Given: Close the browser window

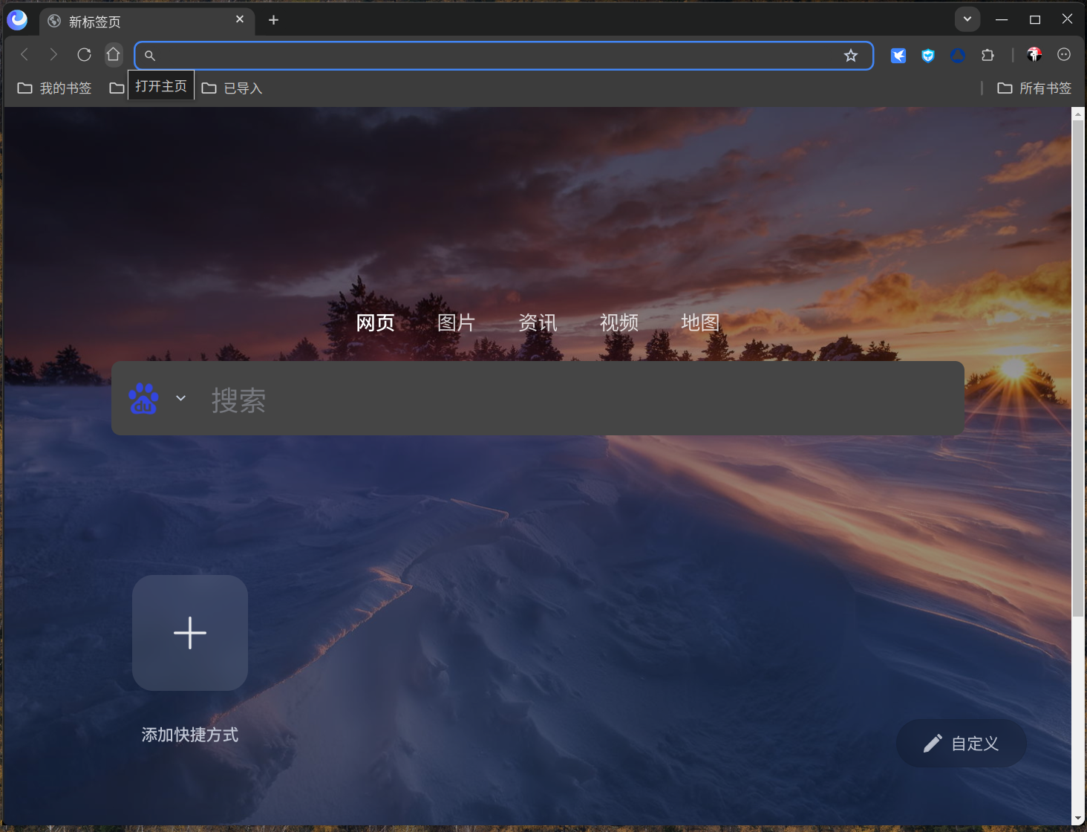Looking at the screenshot, I should 1068,19.
